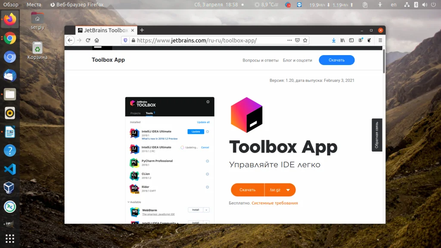Image resolution: width=441 pixels, height=248 pixels.
Task: Open the Firefox Library icon
Action: coord(342,40)
